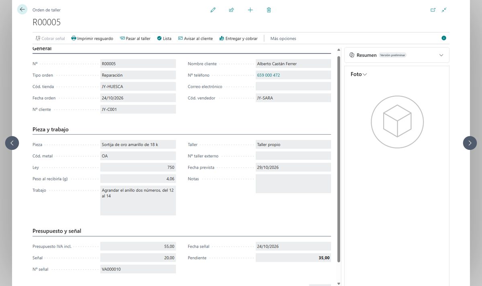The image size is (482, 286).
Task: Expand the Resumen panel chevron
Action: (441, 55)
